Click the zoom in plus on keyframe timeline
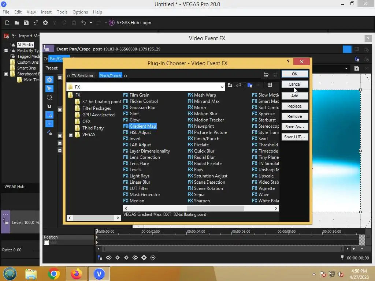375x281 pixels. [354, 249]
